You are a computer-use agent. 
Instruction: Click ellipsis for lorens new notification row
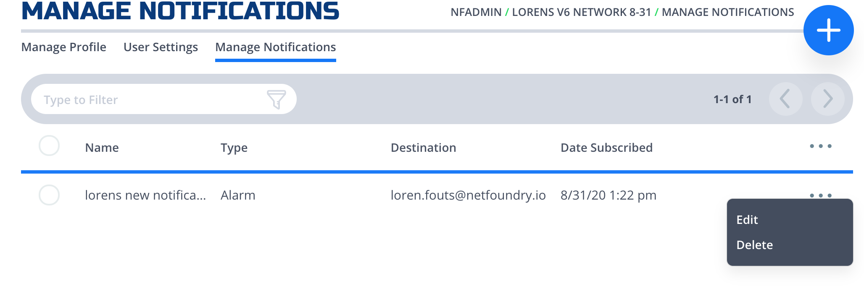pos(821,195)
